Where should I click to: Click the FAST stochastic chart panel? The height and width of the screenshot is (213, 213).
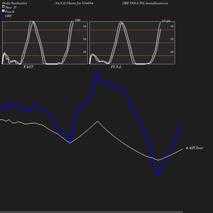pyautogui.click(x=45, y=43)
